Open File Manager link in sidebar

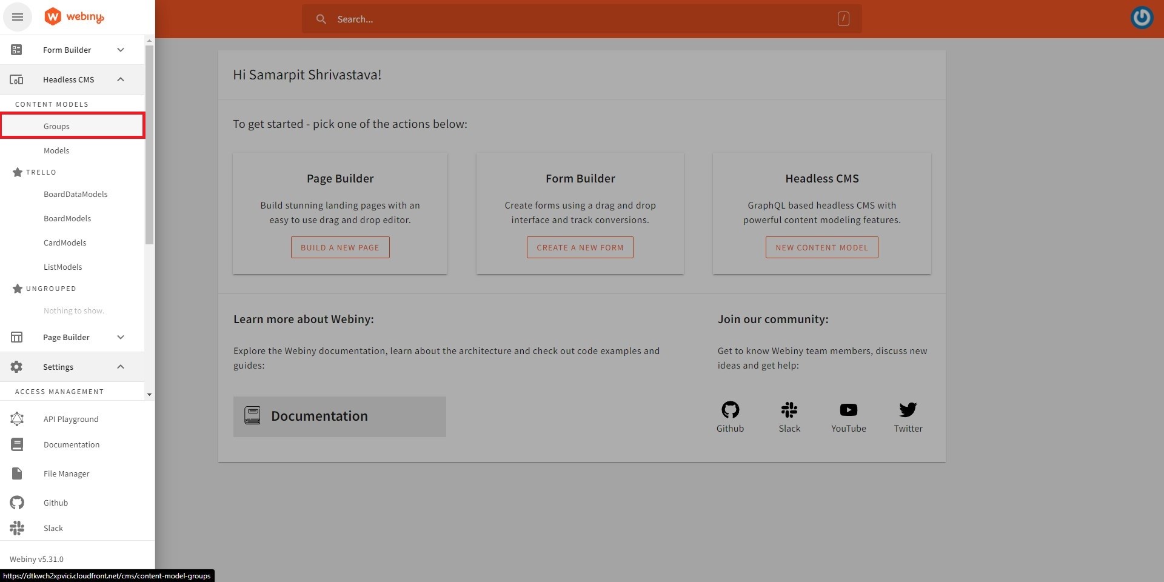[67, 473]
